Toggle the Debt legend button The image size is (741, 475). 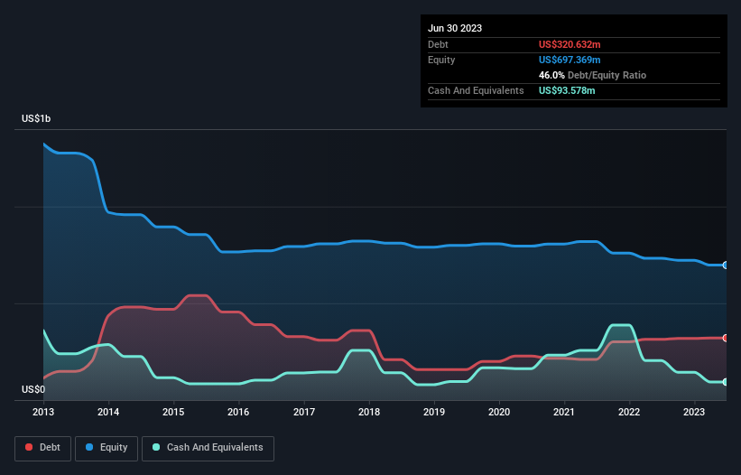43,448
